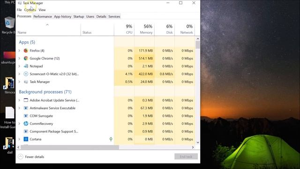Click the Component Package Support icon

click(26, 131)
